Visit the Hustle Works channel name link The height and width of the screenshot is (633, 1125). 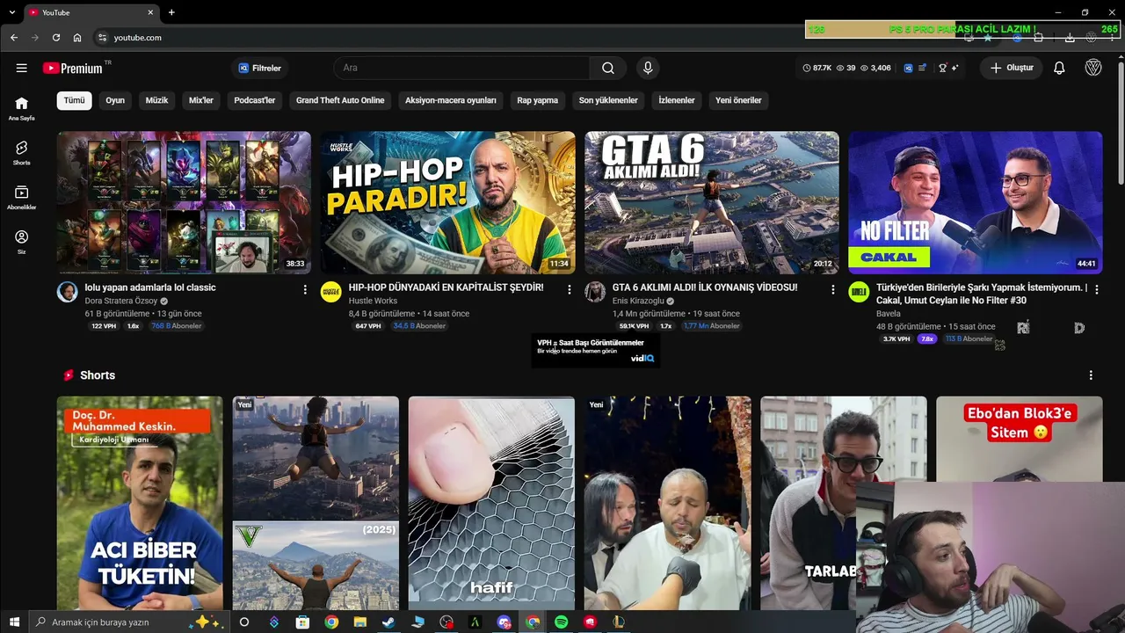point(373,301)
